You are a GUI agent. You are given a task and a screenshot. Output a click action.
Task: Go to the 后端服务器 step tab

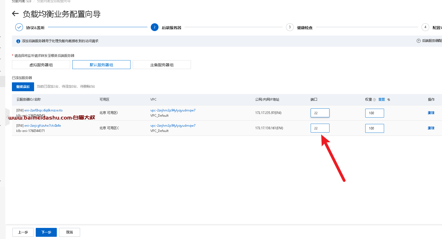click(171, 28)
